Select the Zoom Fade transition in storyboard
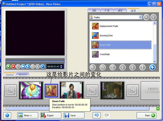The height and width of the screenshot is (121, 163). tap(51, 90)
